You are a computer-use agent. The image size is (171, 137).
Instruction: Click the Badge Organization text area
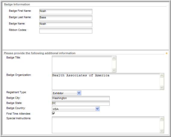pos(106,81)
